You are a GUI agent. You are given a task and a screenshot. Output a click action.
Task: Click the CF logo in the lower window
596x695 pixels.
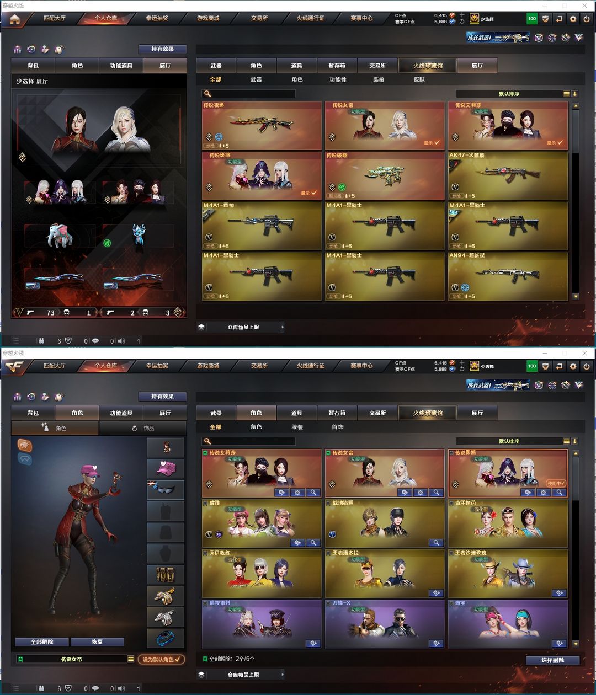click(x=14, y=366)
